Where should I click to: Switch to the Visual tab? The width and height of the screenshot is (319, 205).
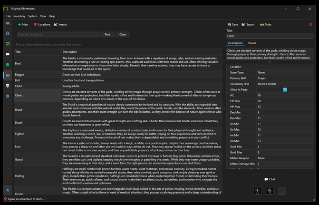pyautogui.click(x=251, y=43)
